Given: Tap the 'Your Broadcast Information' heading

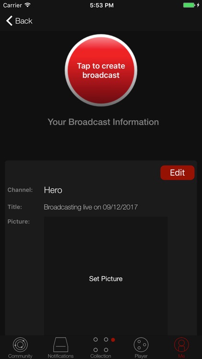Looking at the screenshot, I should [103, 122].
